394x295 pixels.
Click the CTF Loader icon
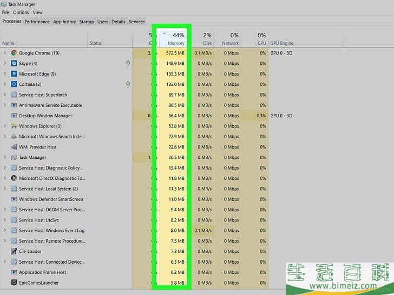point(14,251)
